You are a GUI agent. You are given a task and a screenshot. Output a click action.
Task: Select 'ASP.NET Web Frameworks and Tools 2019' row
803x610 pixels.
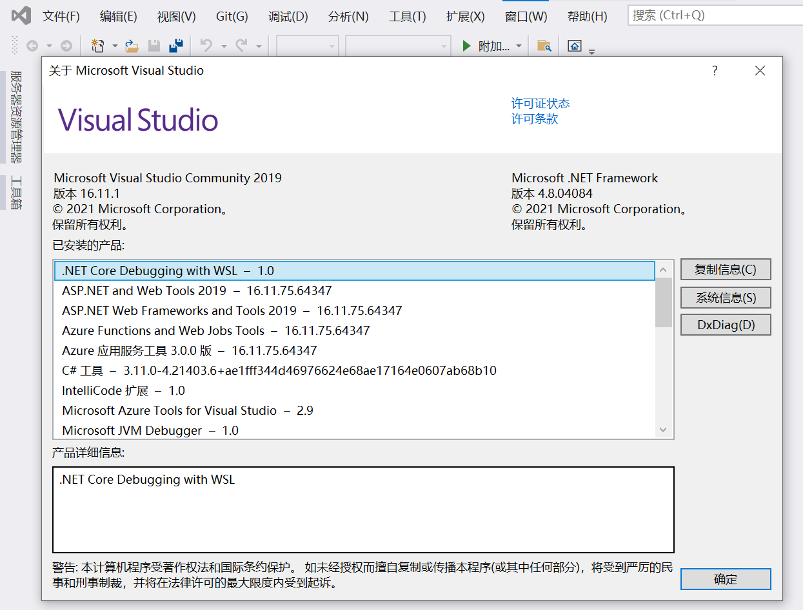(x=354, y=310)
